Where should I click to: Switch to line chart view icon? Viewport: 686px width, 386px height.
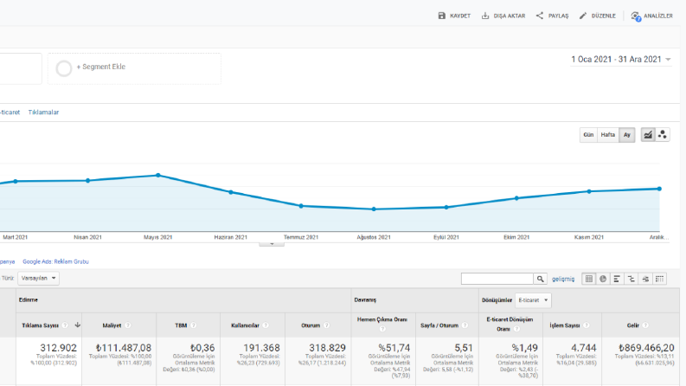pos(648,135)
